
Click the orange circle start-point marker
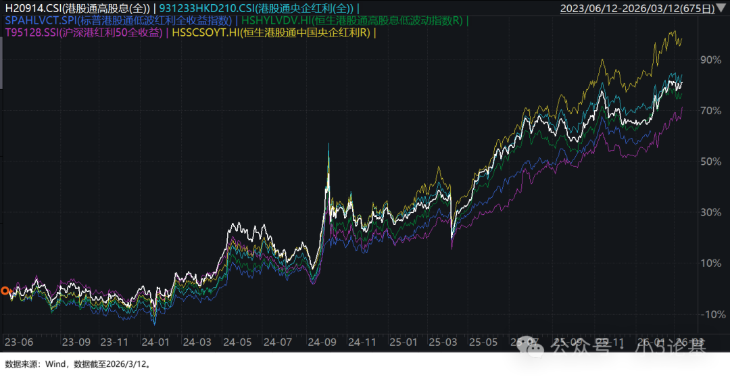pyautogui.click(x=5, y=291)
